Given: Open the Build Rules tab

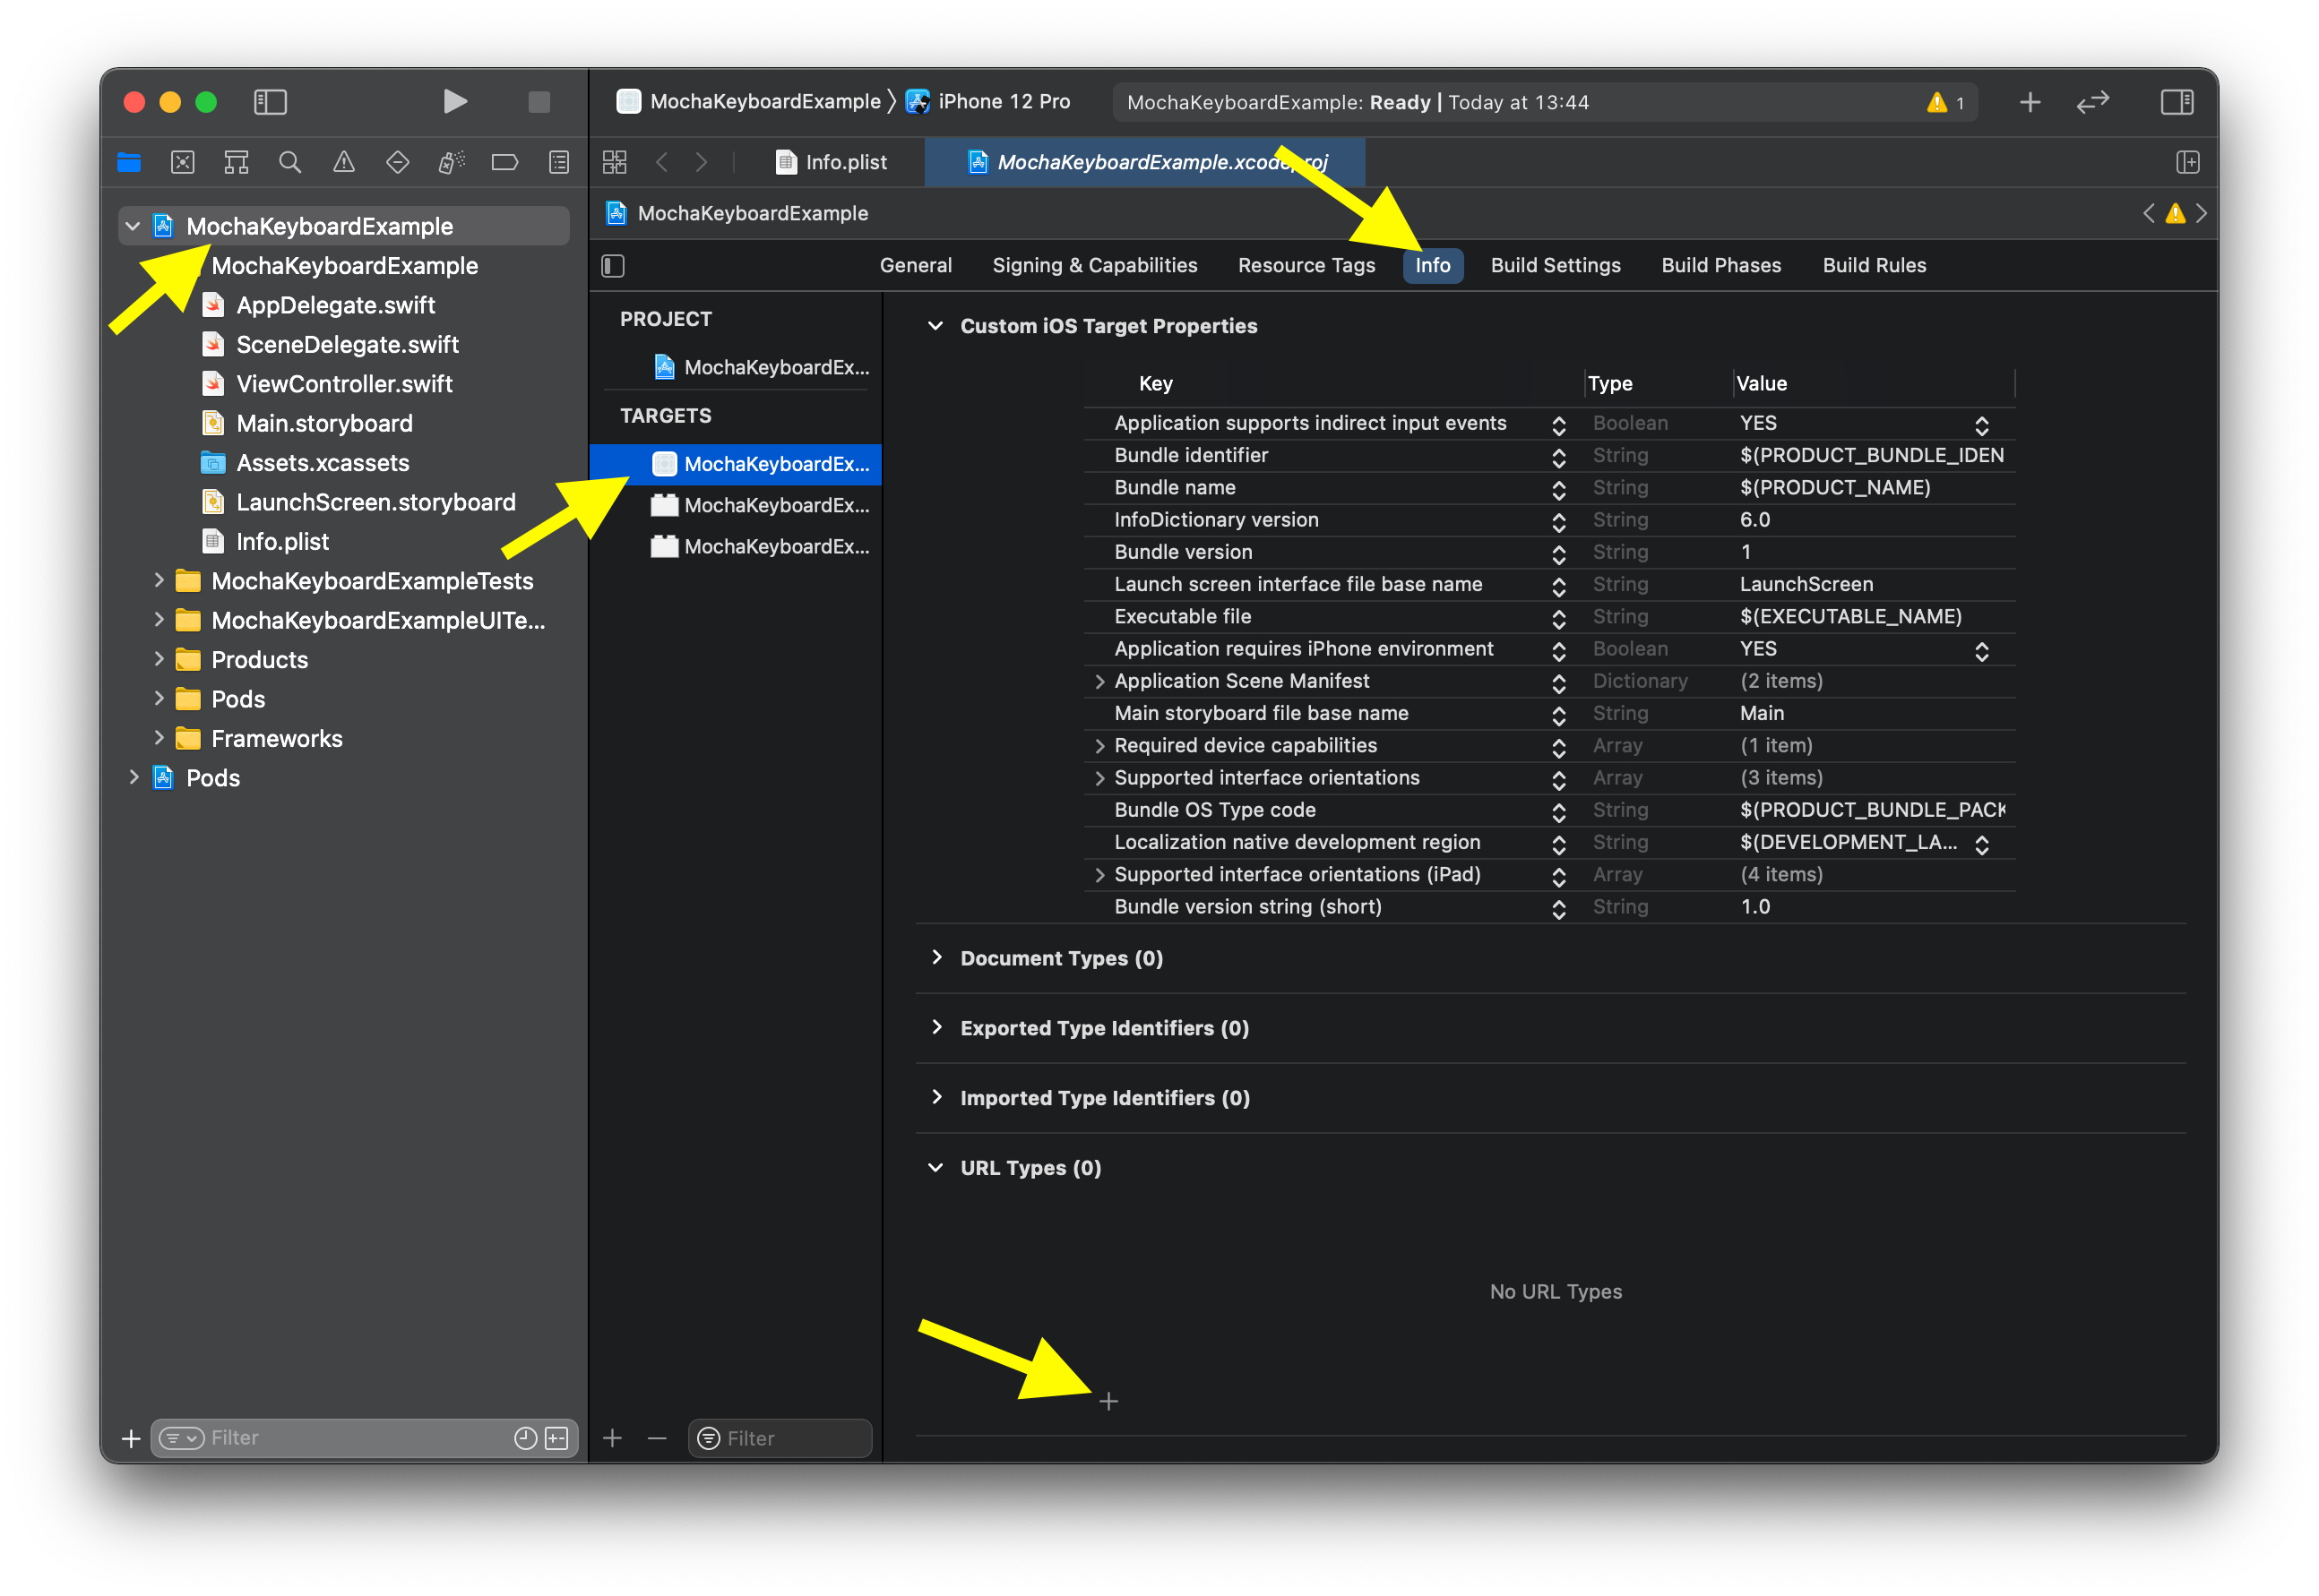Looking at the screenshot, I should pyautogui.click(x=1874, y=266).
